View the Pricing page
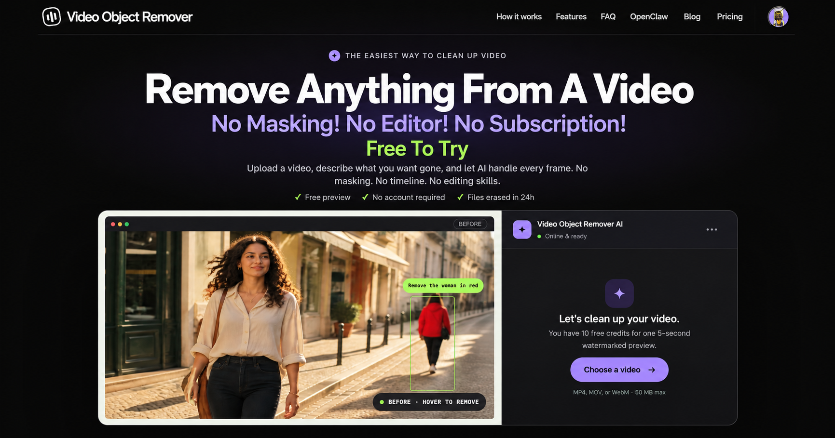 pyautogui.click(x=729, y=17)
